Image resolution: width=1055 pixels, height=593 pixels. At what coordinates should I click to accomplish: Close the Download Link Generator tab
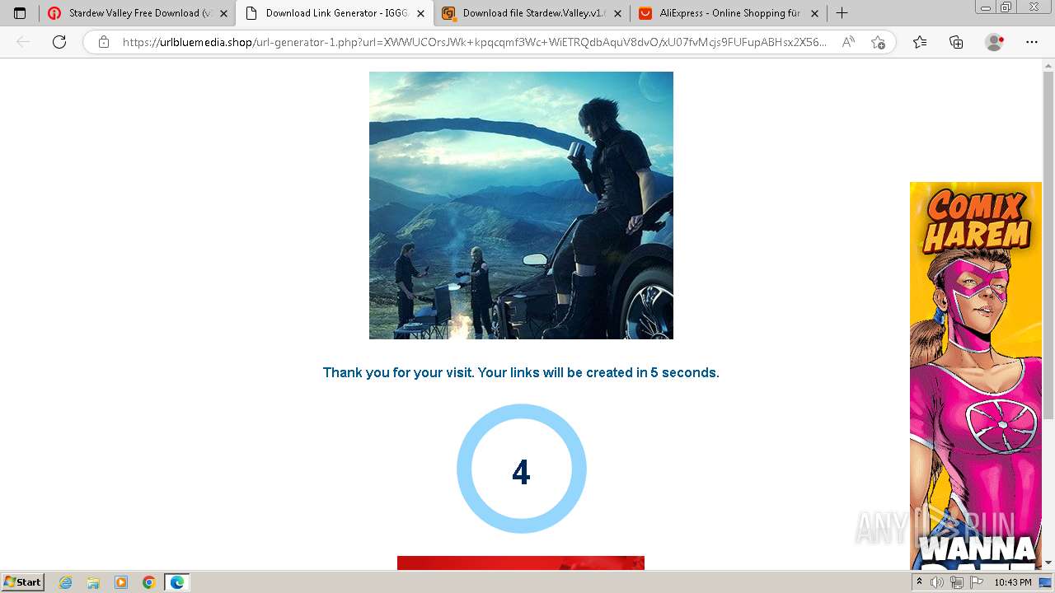click(x=420, y=13)
